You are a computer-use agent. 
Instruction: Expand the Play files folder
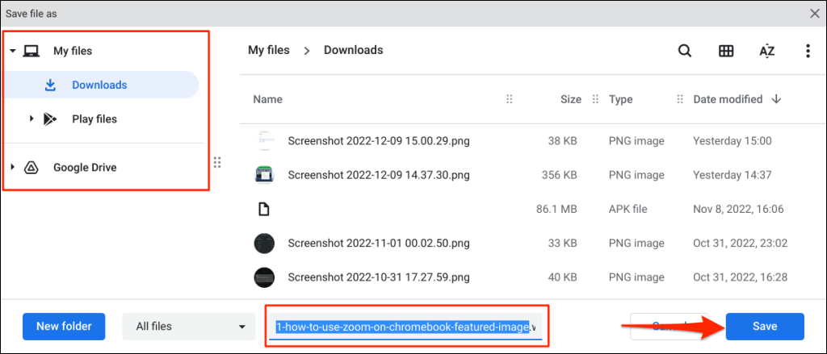(x=31, y=119)
